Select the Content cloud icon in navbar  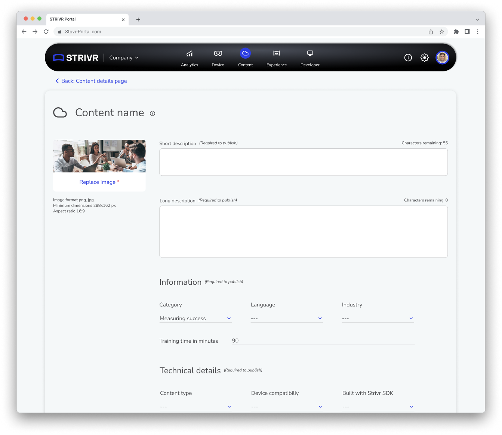pos(245,53)
